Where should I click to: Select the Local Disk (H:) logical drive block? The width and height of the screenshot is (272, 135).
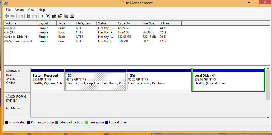point(228,80)
